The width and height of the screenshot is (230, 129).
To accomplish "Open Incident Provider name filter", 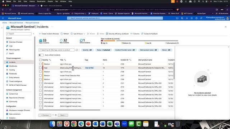I will click(125, 50).
